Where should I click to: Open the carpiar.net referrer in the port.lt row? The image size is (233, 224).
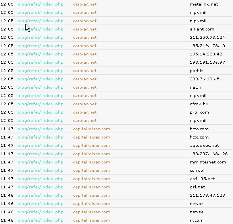85,71
